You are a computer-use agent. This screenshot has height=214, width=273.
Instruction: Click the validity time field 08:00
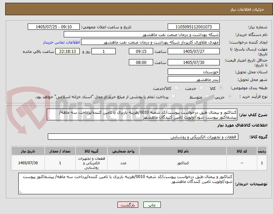click(x=141, y=62)
